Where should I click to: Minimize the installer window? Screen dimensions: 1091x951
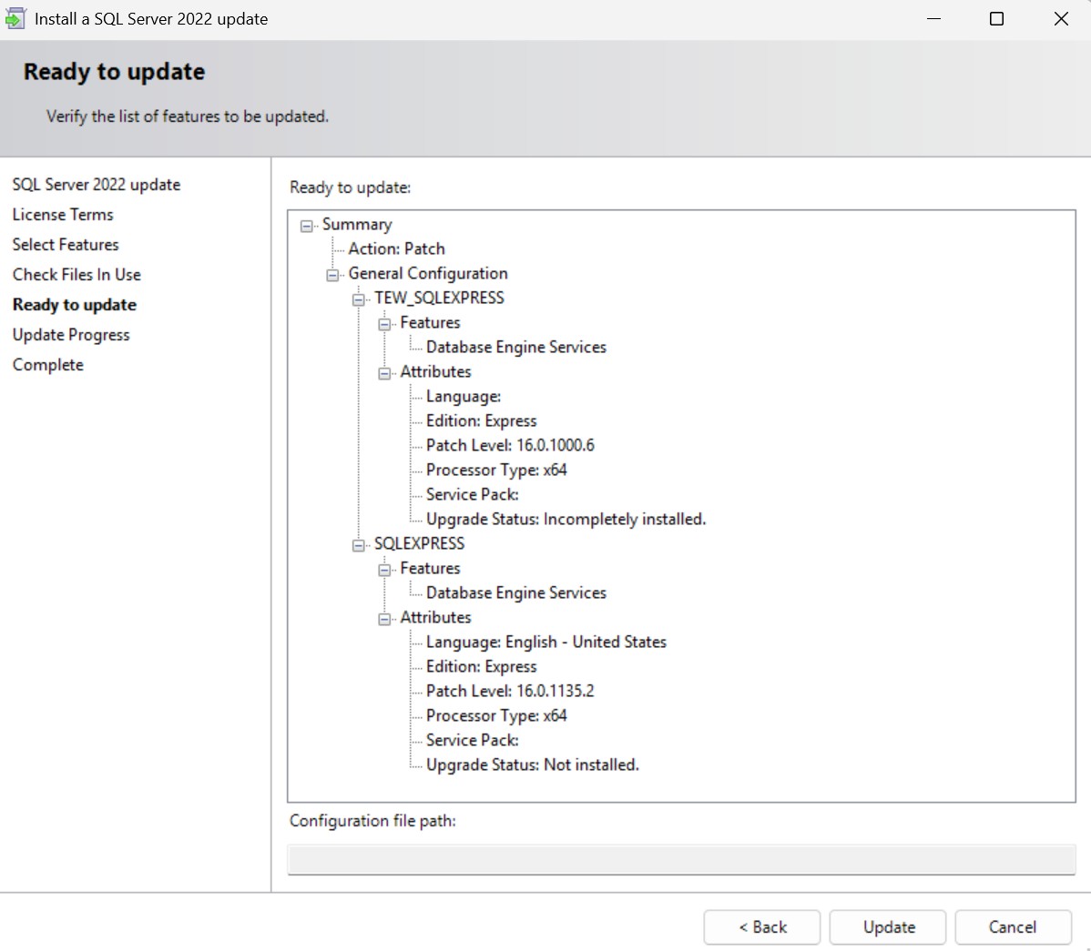coord(933,19)
